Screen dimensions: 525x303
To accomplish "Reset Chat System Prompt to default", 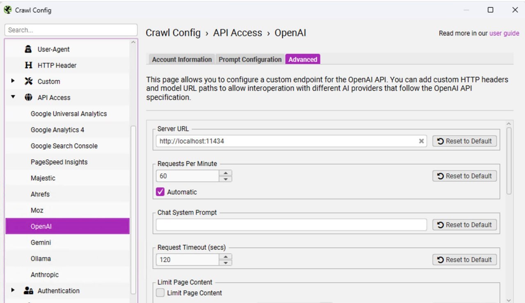I will (x=465, y=225).
